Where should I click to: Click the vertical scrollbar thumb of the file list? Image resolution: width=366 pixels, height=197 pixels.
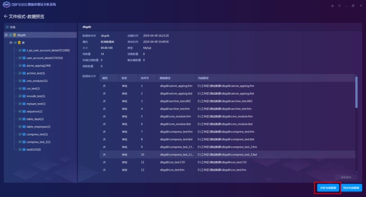356,92
